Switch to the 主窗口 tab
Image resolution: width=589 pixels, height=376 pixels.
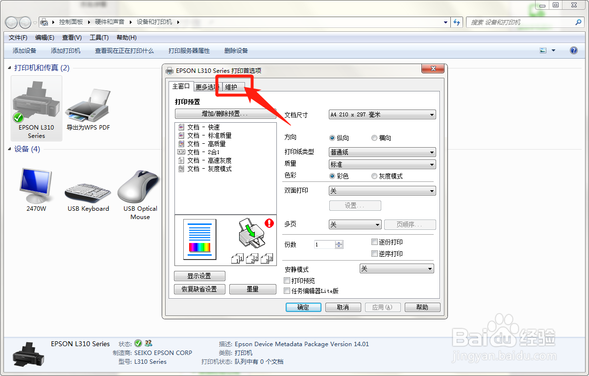181,86
